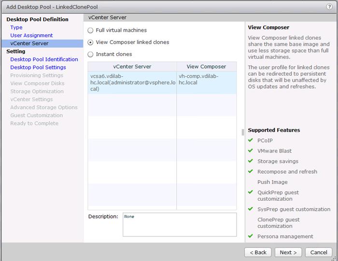Click vCenter Settings step
338x261 pixels.
click(31, 99)
